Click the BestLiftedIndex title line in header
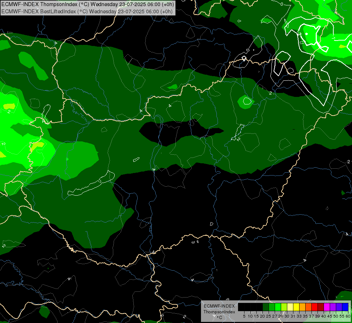Viewport: 352px width, 323px height. point(87,11)
